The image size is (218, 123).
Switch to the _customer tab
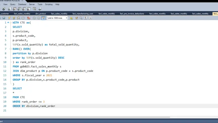(x=5, y=14)
